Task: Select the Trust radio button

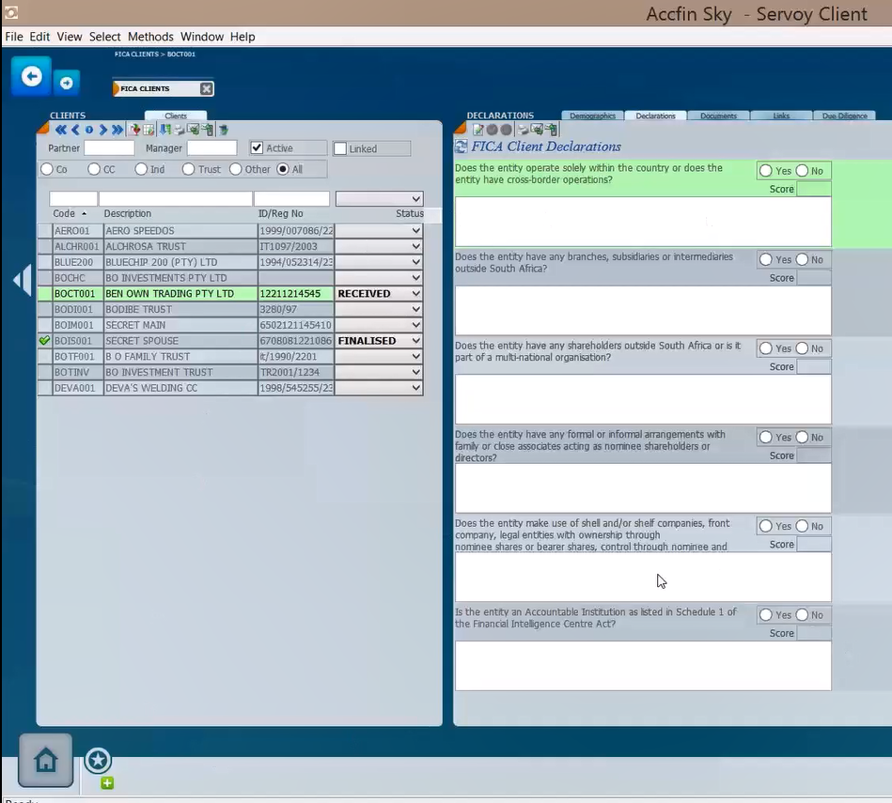Action: (189, 169)
